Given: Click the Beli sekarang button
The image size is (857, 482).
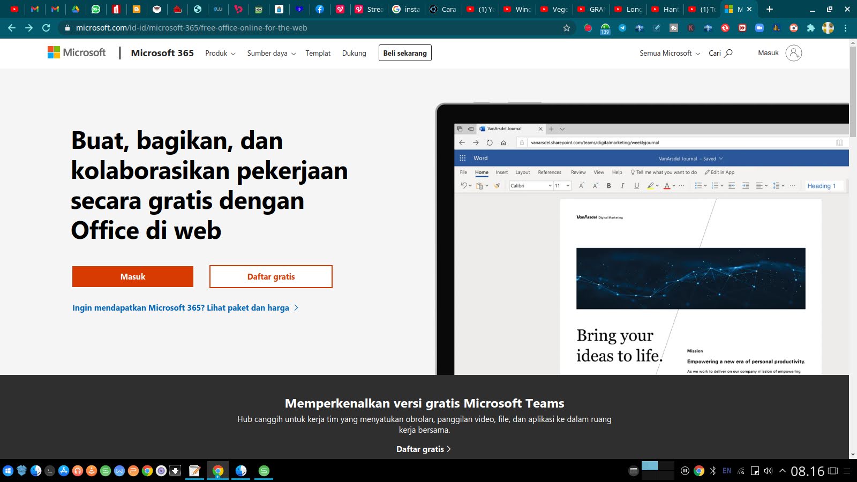Looking at the screenshot, I should (x=405, y=53).
